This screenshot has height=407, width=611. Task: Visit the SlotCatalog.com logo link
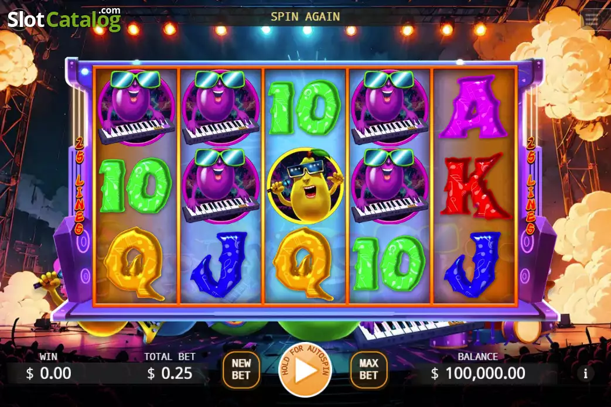click(x=64, y=19)
